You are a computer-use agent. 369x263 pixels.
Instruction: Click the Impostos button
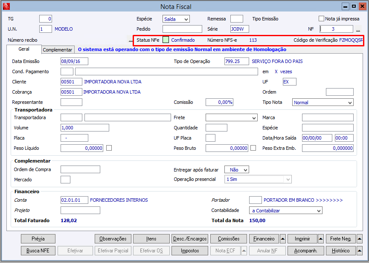190,251
